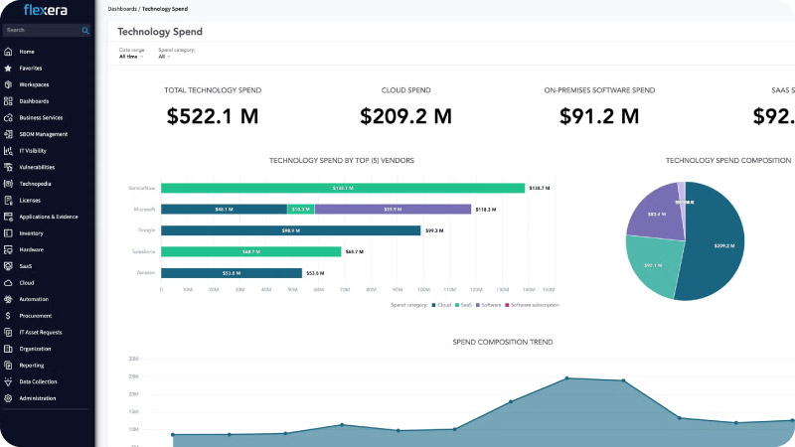Select Home menu label
This screenshot has width=795, height=447.
click(x=27, y=52)
